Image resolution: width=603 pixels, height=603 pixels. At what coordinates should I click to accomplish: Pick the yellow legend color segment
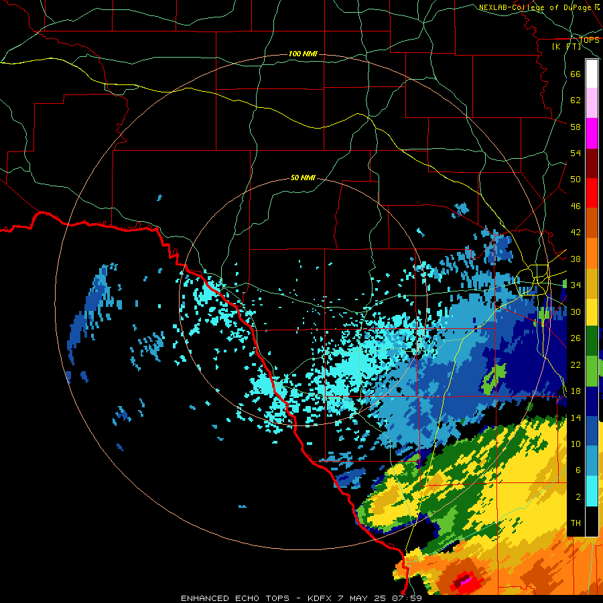(592, 312)
